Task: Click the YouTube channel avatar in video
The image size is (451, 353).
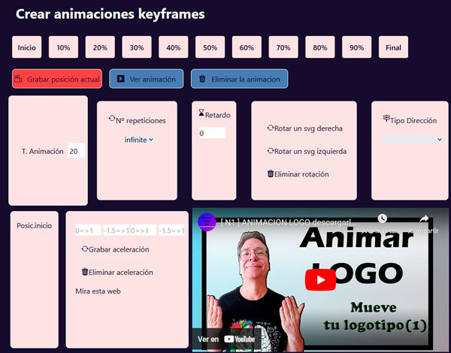Action: [207, 222]
